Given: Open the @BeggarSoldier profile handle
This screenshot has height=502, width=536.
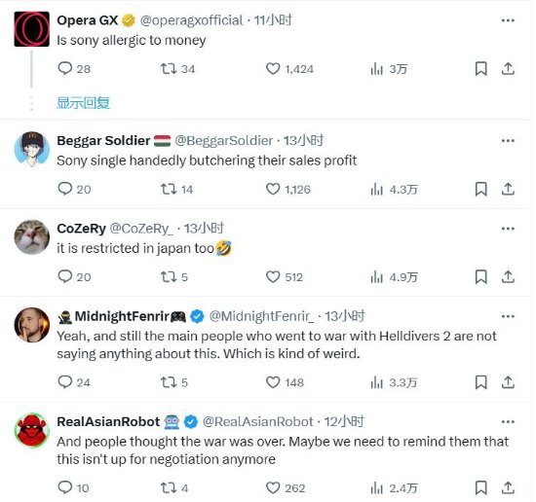Looking at the screenshot, I should click(224, 141).
